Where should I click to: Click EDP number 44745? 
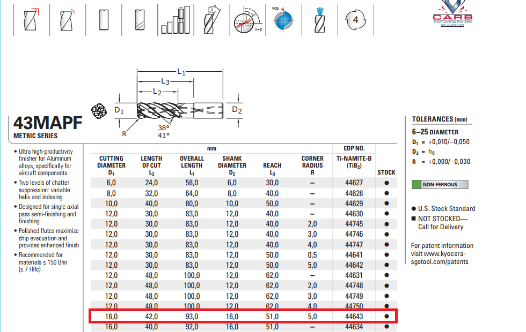[354, 224]
